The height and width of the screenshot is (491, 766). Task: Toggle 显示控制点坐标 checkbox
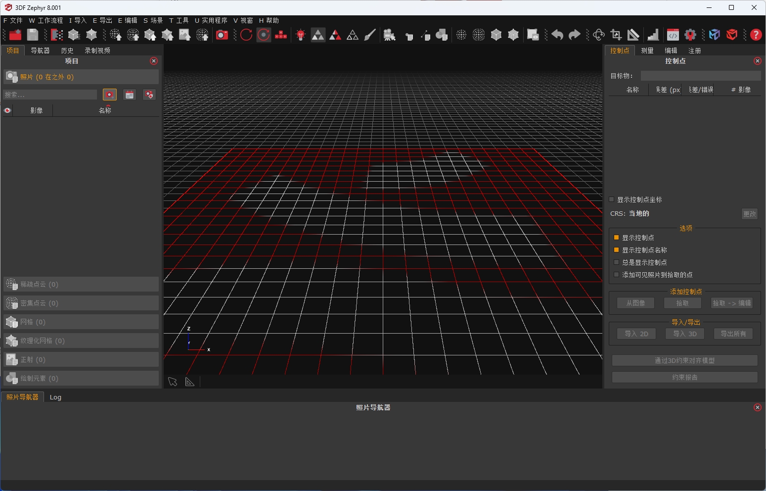[x=612, y=199]
